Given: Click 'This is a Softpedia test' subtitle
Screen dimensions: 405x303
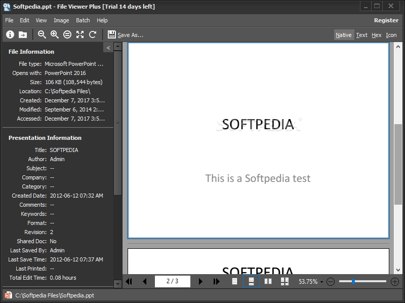Looking at the screenshot, I should [258, 178].
